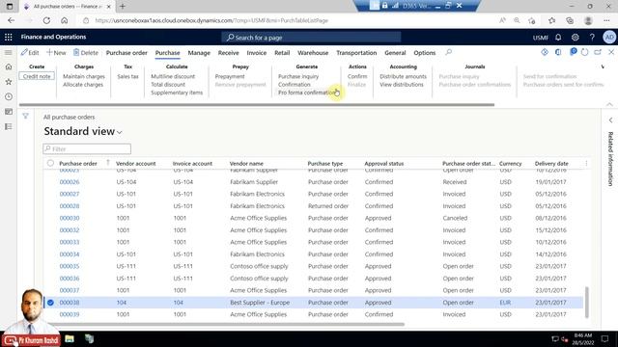Open the app launcher waffle icon
Viewport: 618px width, 347px height.
pyautogui.click(x=9, y=37)
